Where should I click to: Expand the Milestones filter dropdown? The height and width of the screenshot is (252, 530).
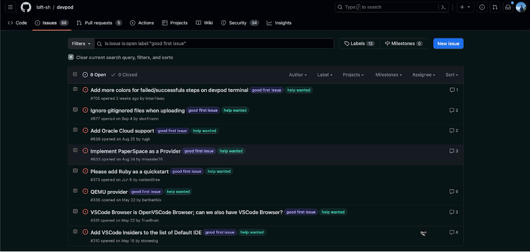(388, 75)
